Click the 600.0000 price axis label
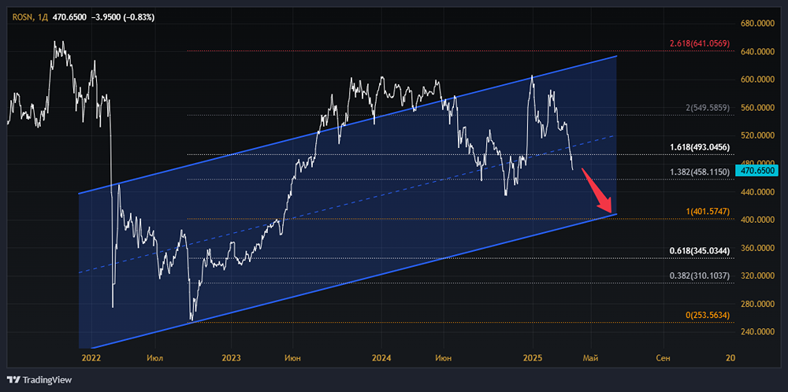Image resolution: width=788 pixels, height=392 pixels. pos(757,80)
